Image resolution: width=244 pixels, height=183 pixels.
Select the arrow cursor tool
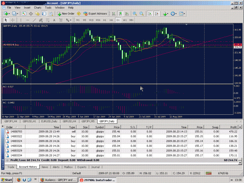tap(6, 20)
